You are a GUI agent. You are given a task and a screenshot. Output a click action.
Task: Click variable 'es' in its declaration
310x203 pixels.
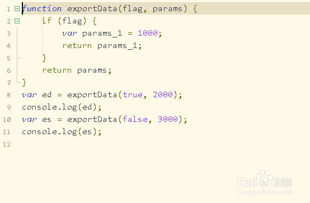47,120
